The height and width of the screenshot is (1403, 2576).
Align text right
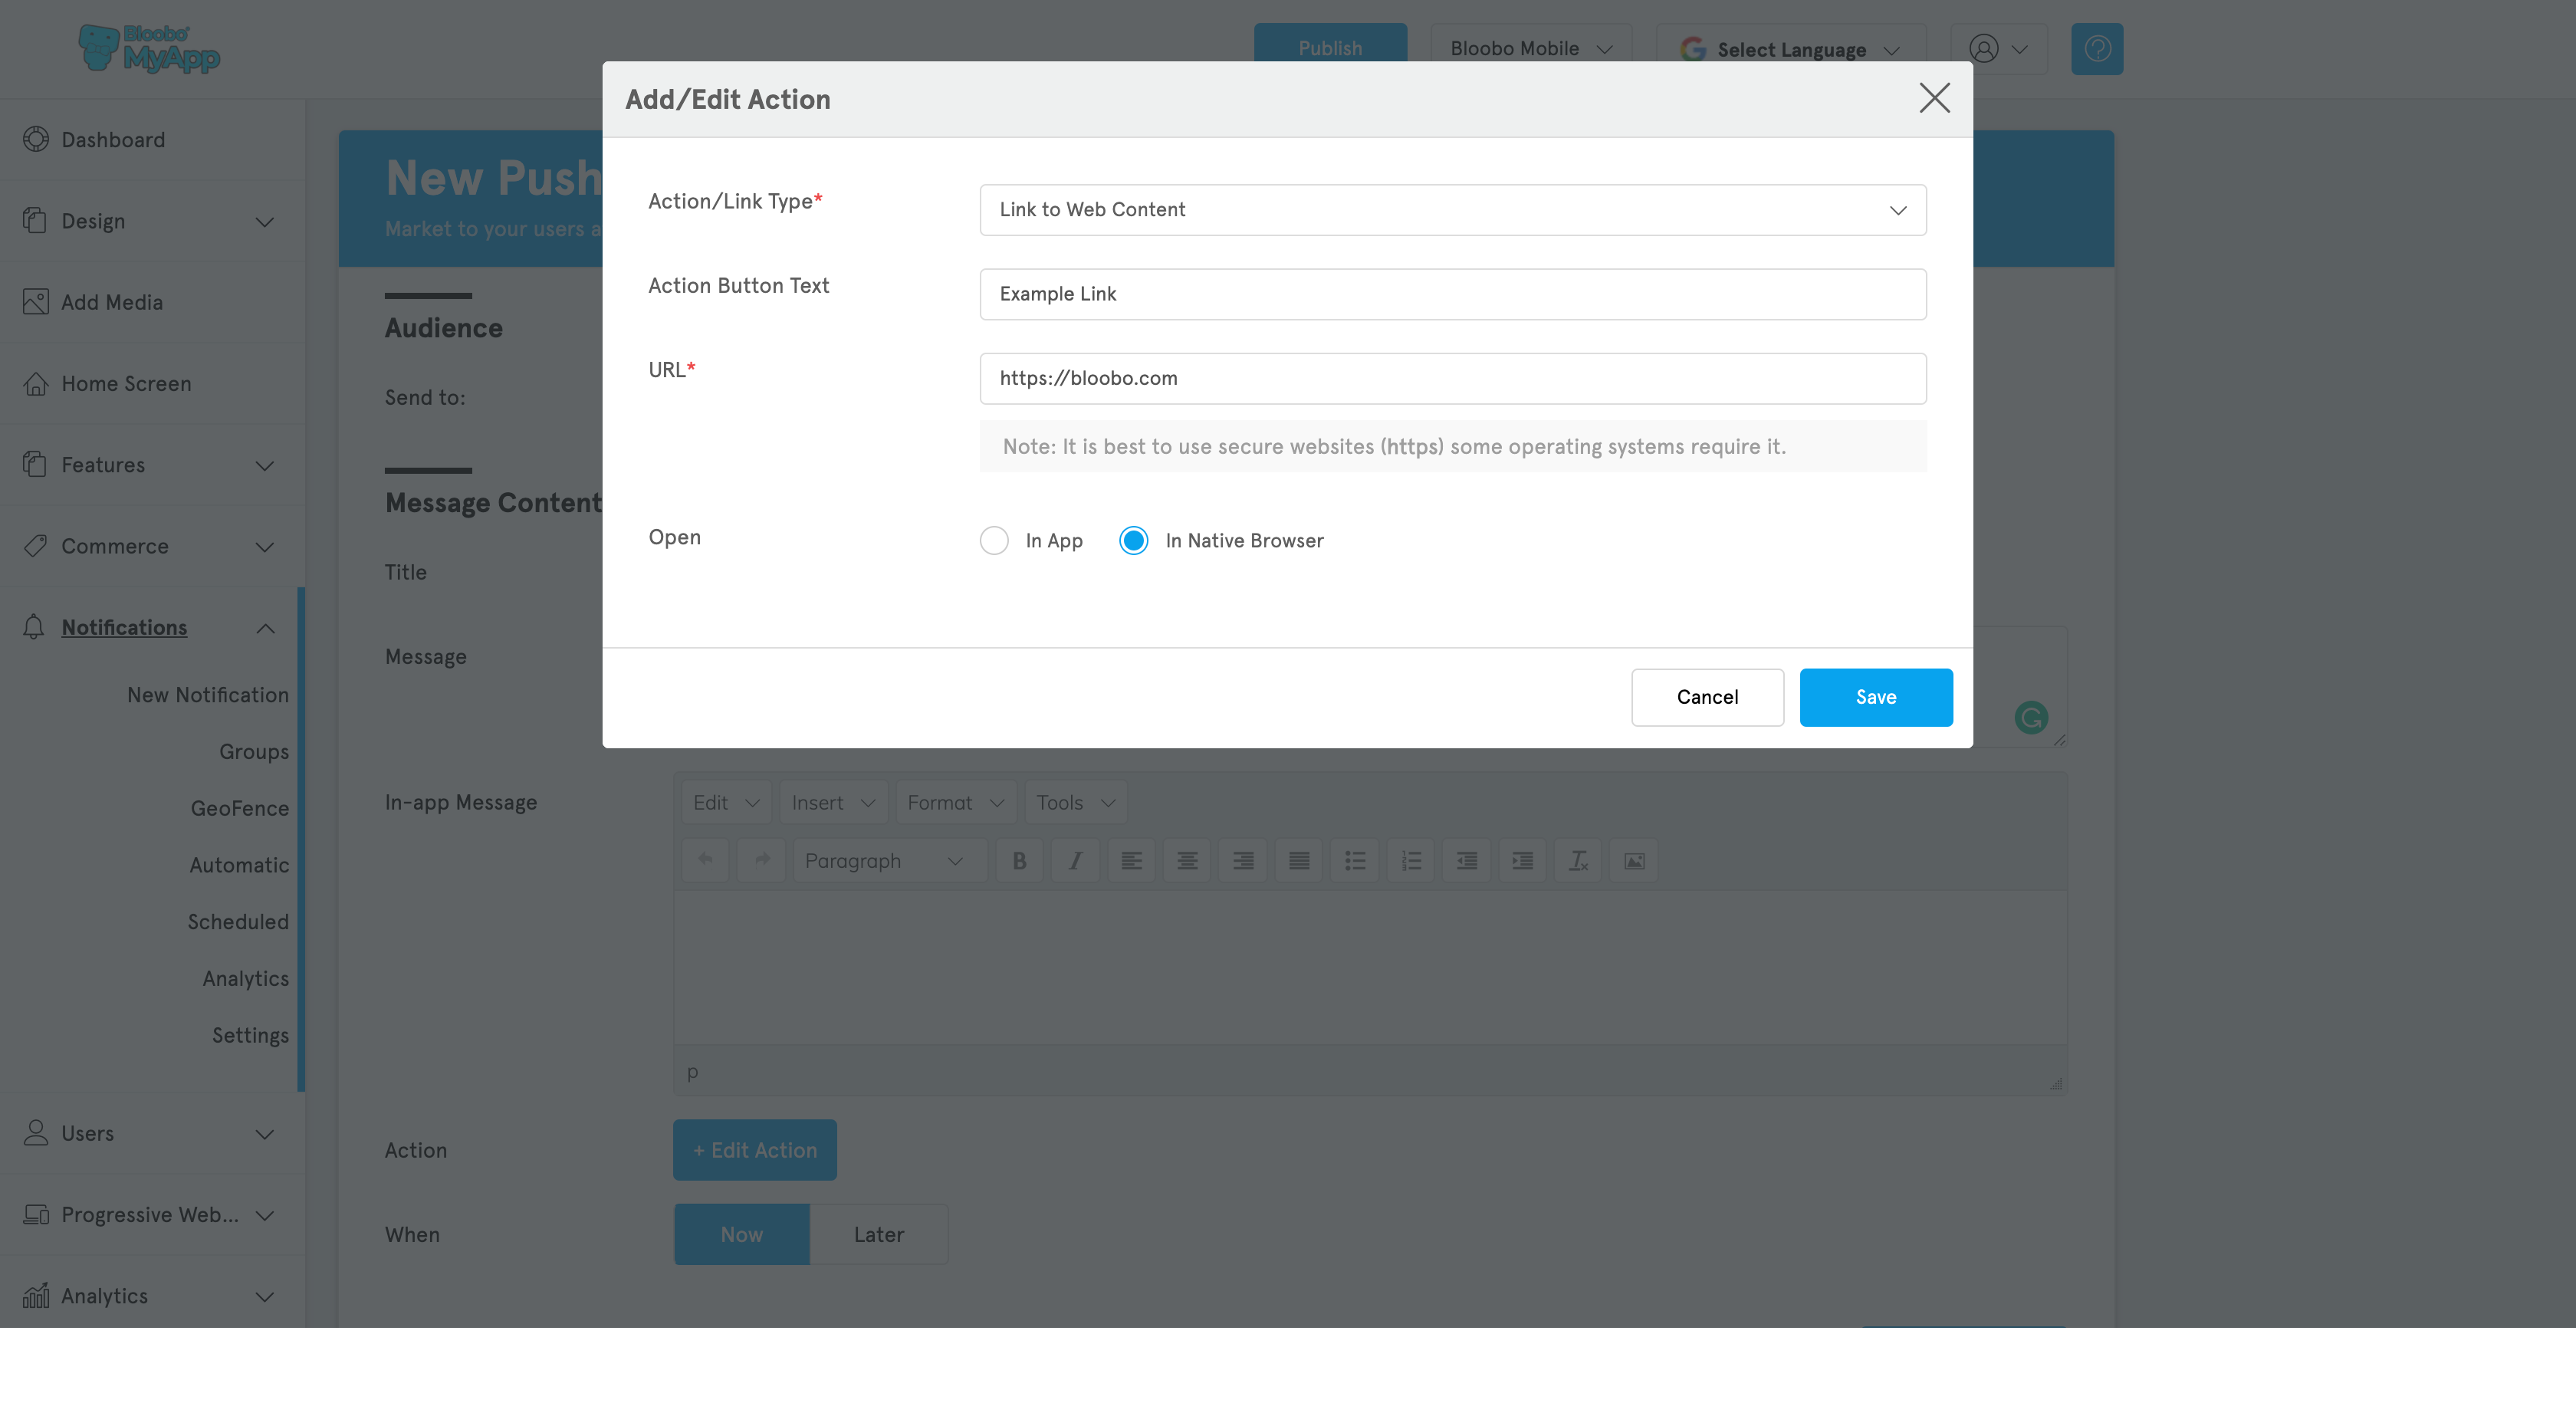tap(1243, 861)
